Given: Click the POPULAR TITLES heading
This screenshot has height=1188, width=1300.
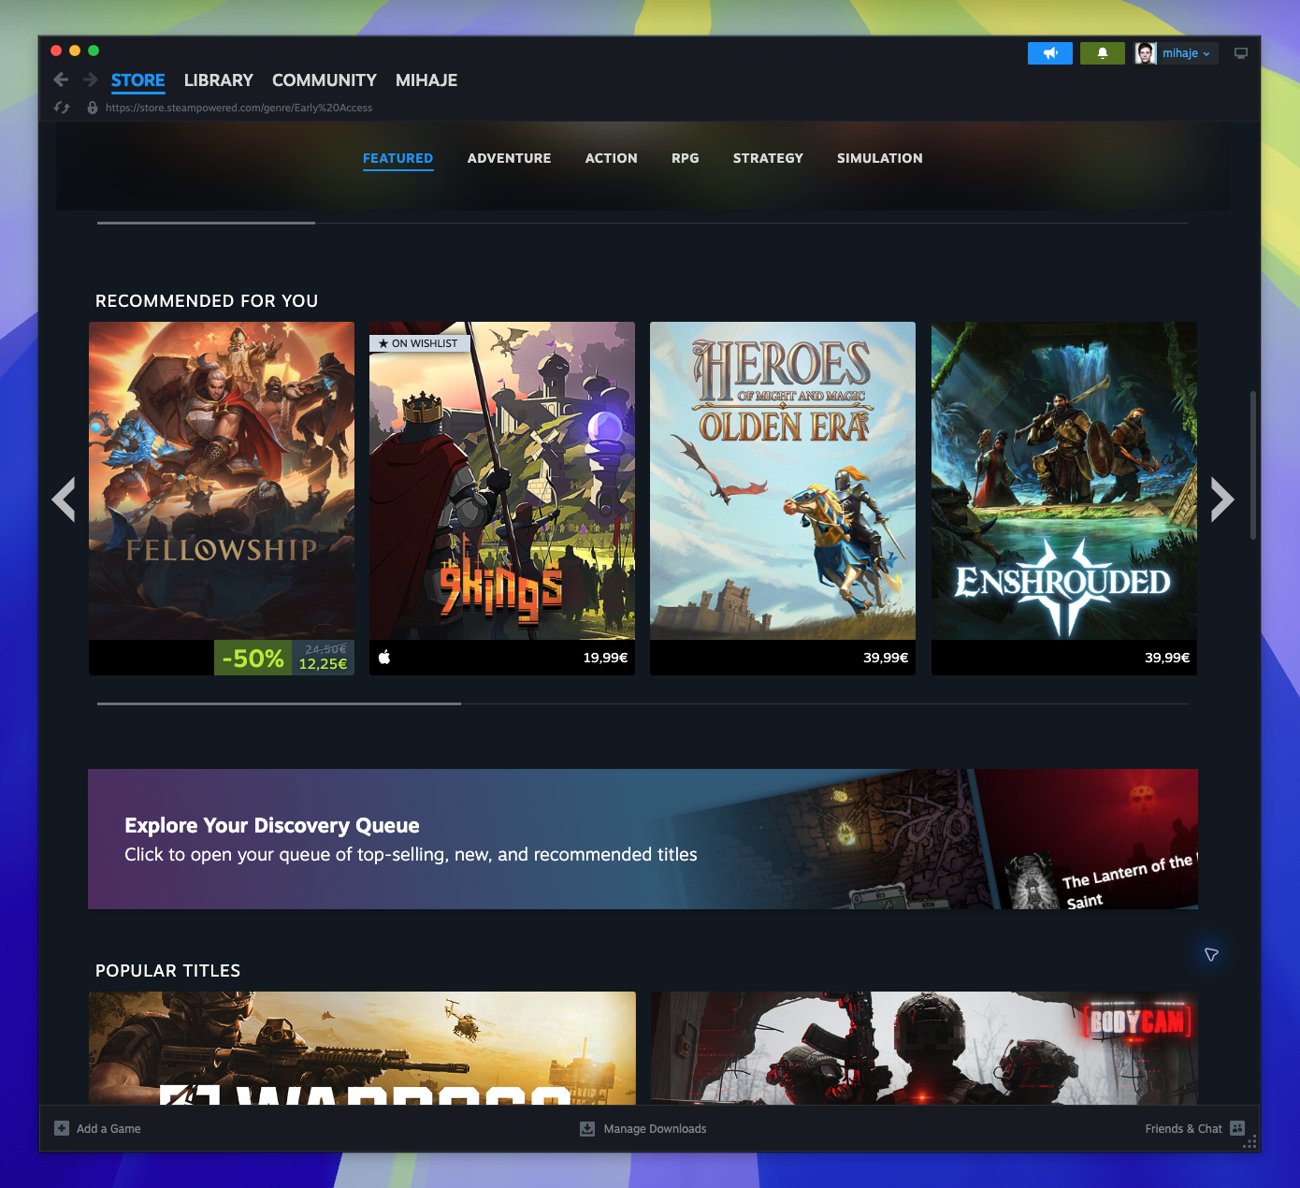Looking at the screenshot, I should click(x=168, y=971).
